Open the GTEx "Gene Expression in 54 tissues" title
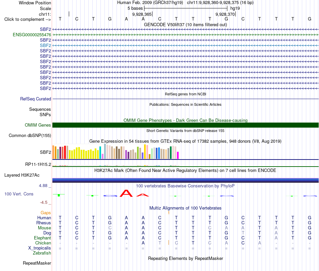The height and width of the screenshot is (271, 319). tap(185, 141)
